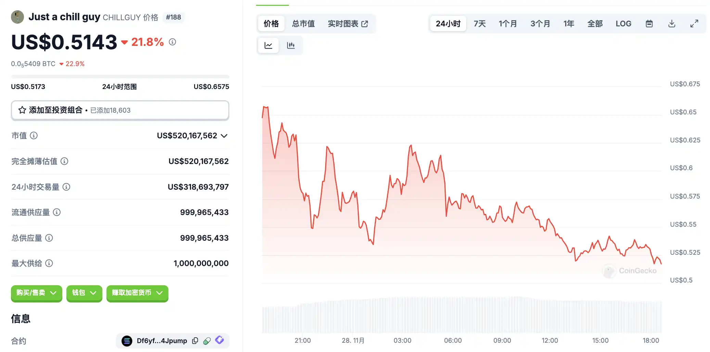Click the info icon beside 21.8% change
Viewport: 710px width, 352px height.
[x=173, y=42]
